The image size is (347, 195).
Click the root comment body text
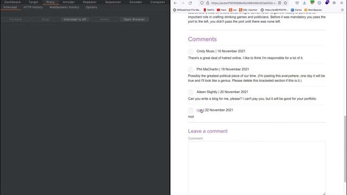click(191, 116)
